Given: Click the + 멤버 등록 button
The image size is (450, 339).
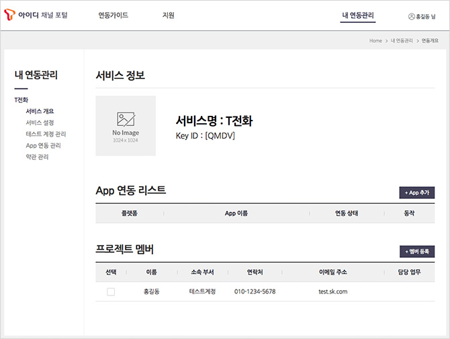Looking at the screenshot, I should point(417,251).
